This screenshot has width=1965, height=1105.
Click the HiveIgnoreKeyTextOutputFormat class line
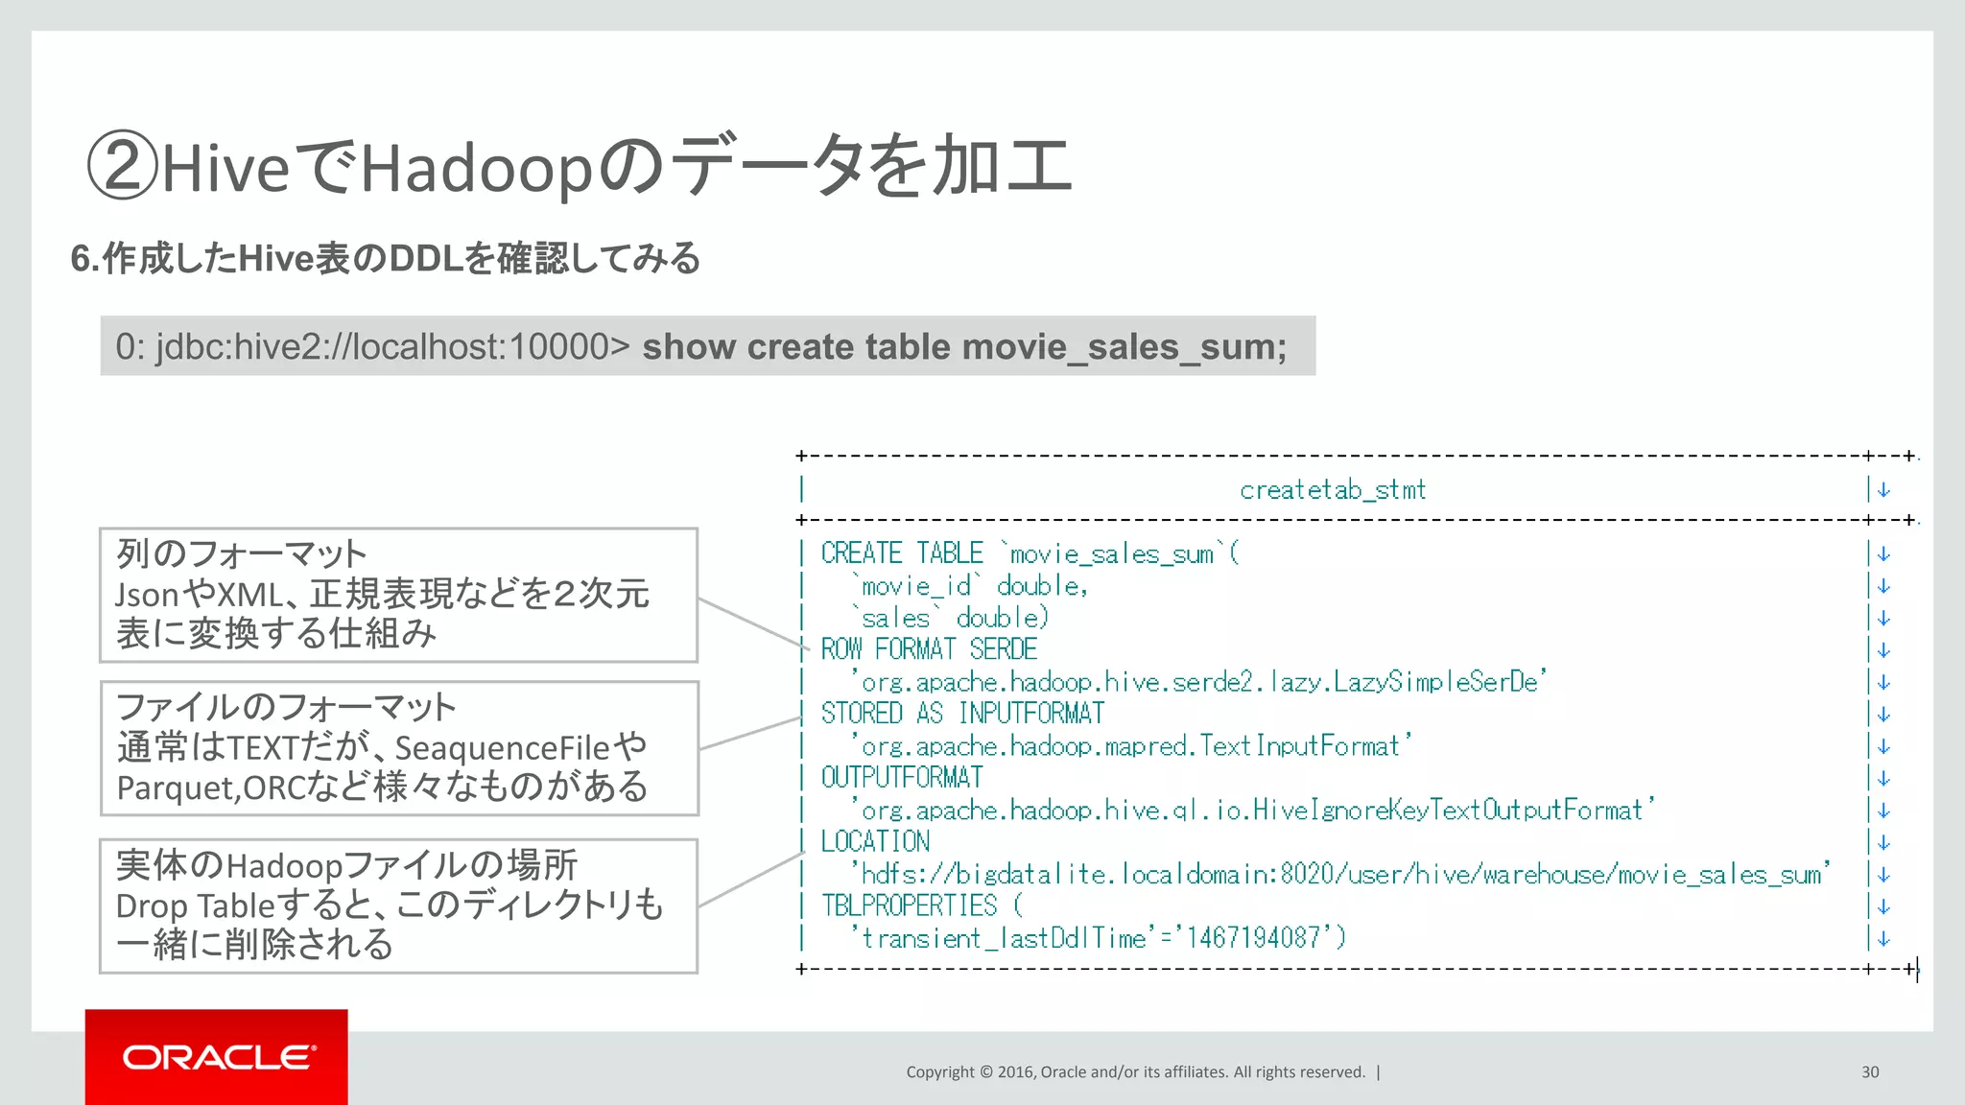click(x=1253, y=810)
